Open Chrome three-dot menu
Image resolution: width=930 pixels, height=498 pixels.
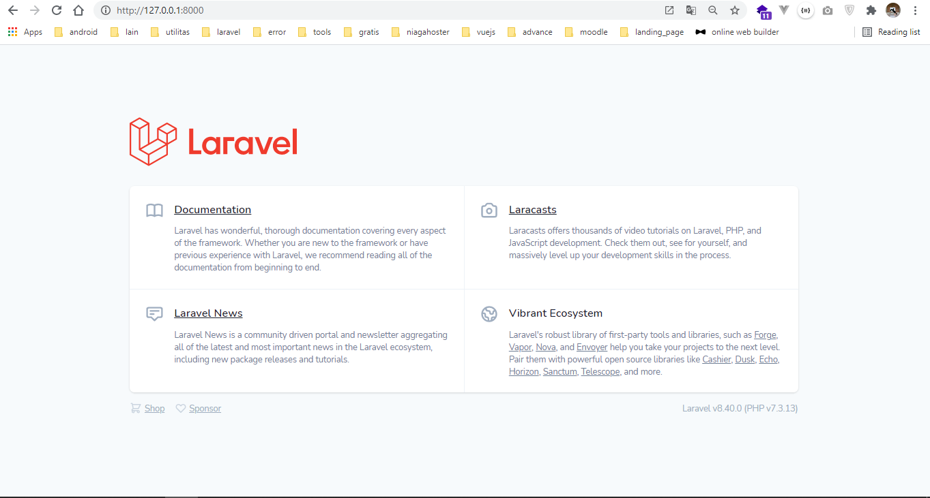click(x=915, y=10)
